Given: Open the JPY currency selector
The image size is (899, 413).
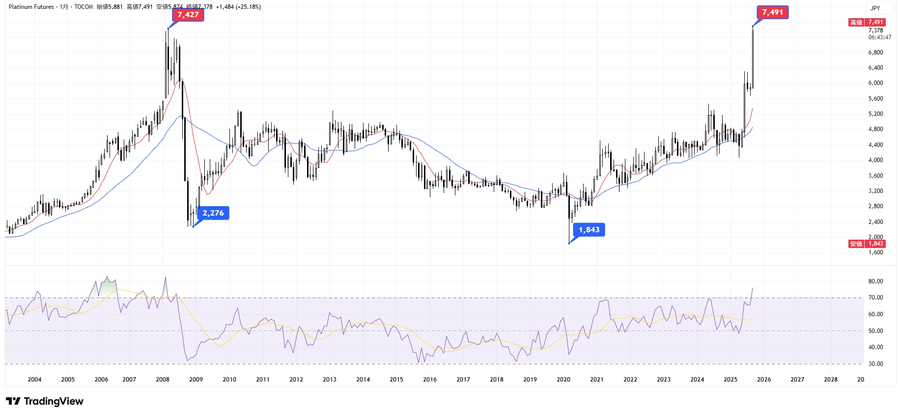Looking at the screenshot, I should [875, 8].
